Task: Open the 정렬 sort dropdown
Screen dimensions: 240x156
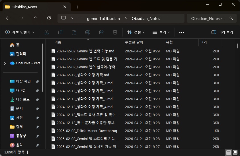Action: coord(136,32)
